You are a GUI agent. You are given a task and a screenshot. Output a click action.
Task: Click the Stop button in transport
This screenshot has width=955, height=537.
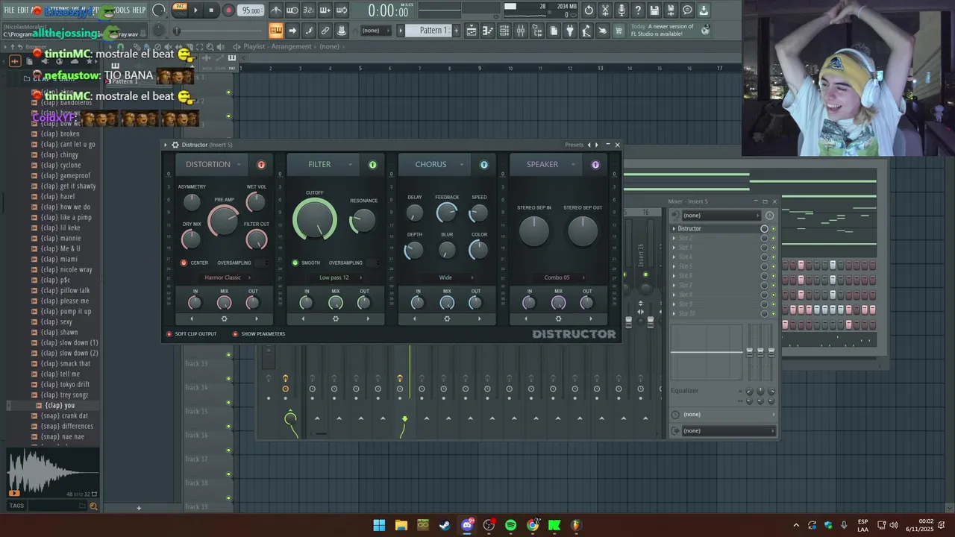(211, 10)
